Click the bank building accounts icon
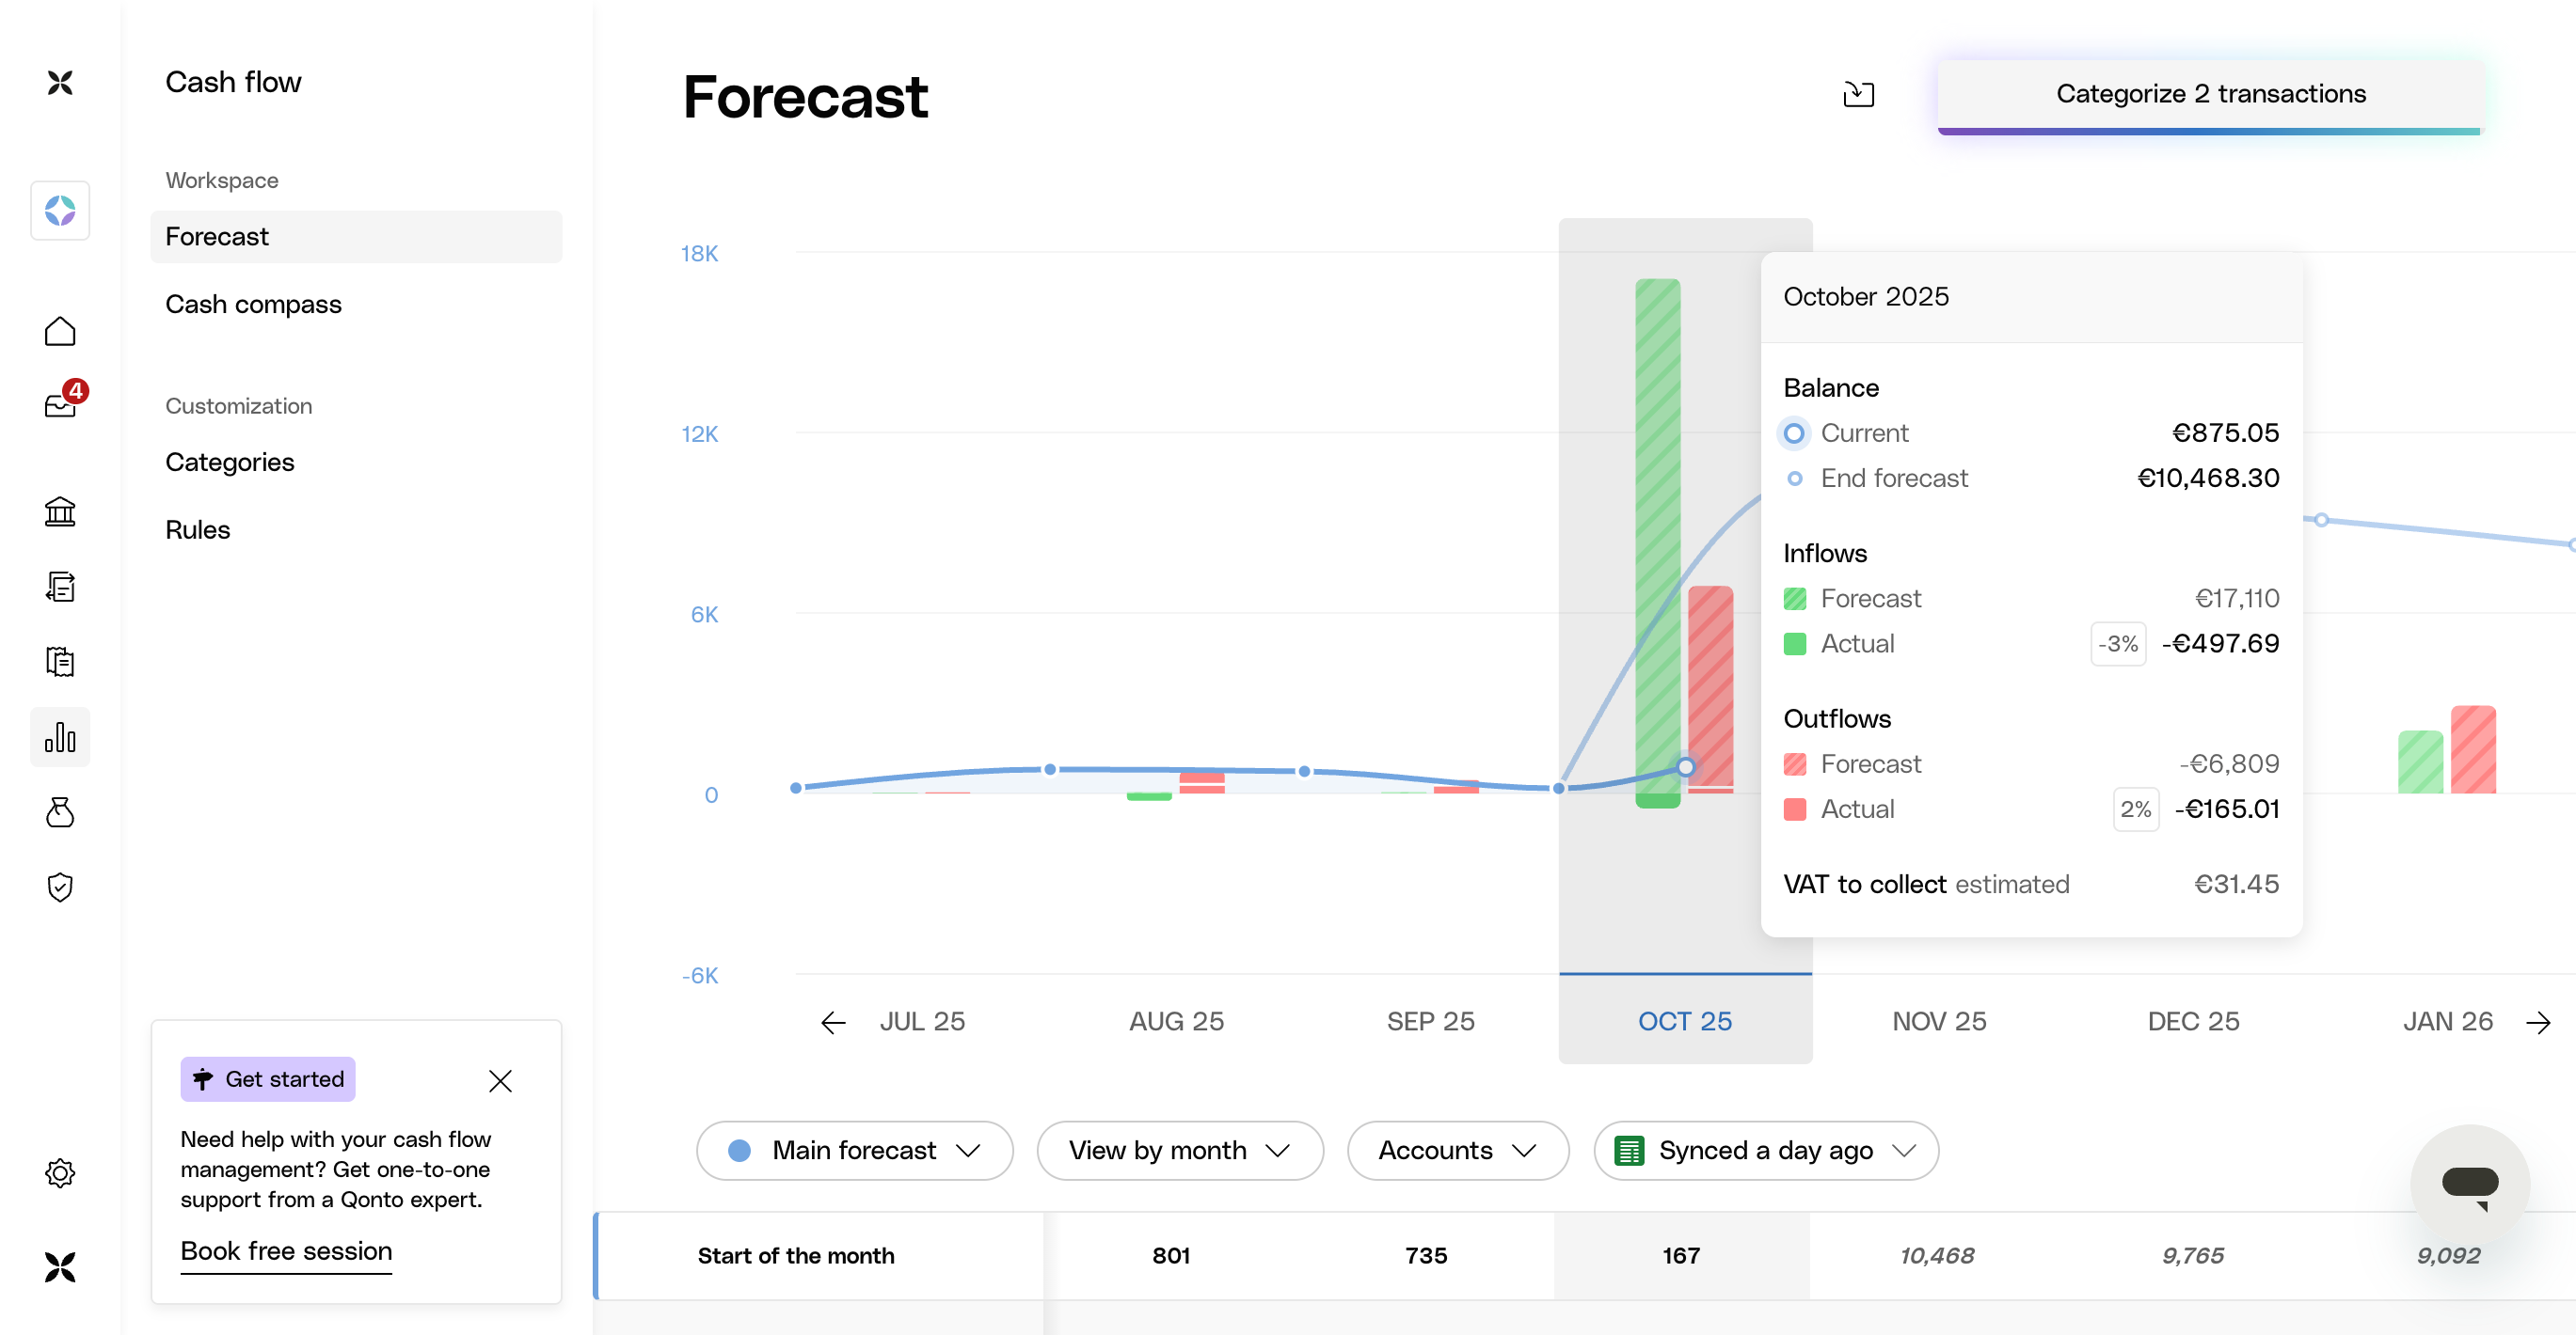2576x1335 pixels. [x=60, y=511]
